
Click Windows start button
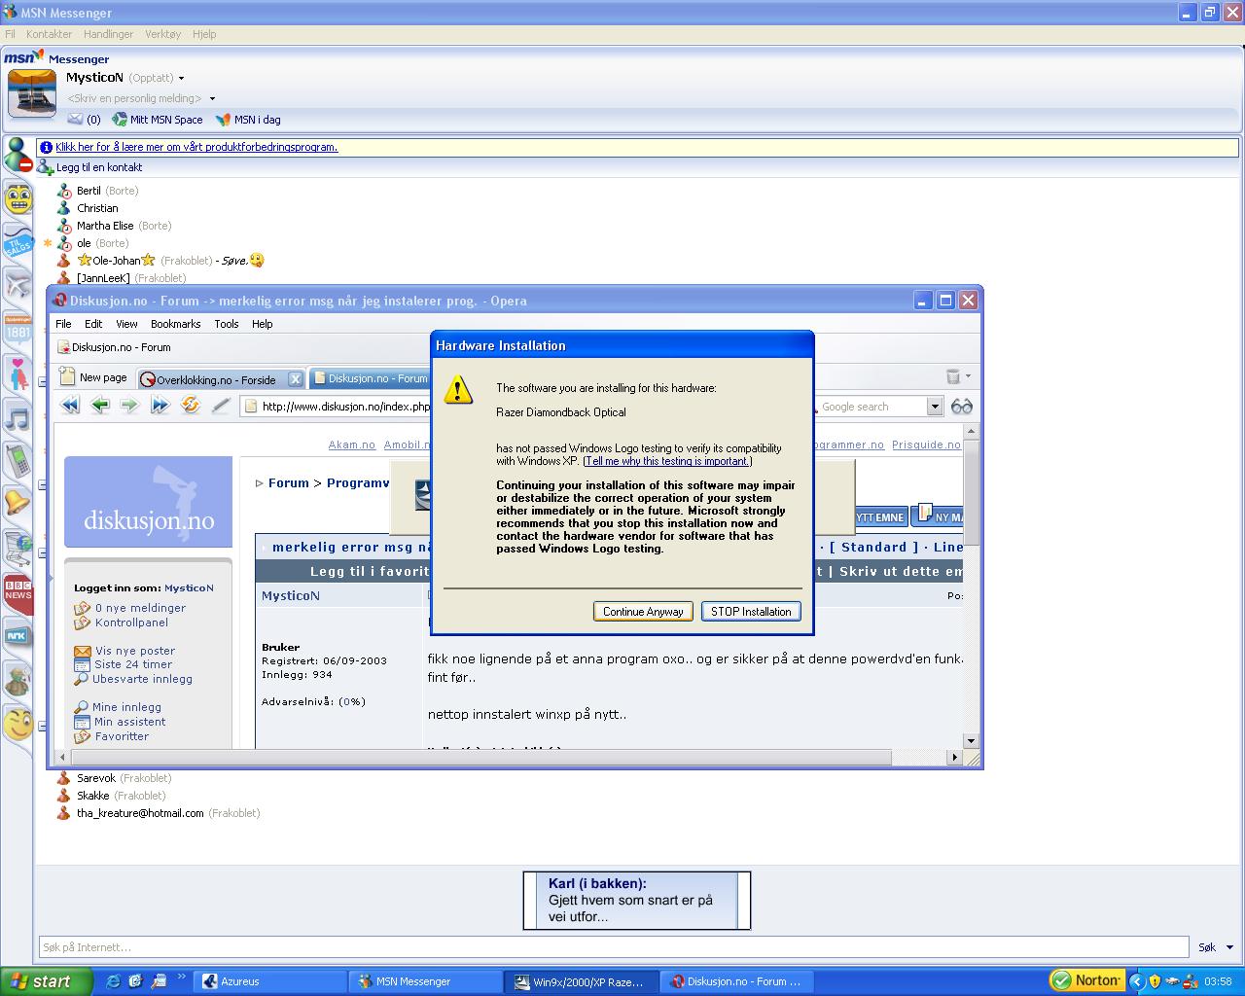click(47, 981)
